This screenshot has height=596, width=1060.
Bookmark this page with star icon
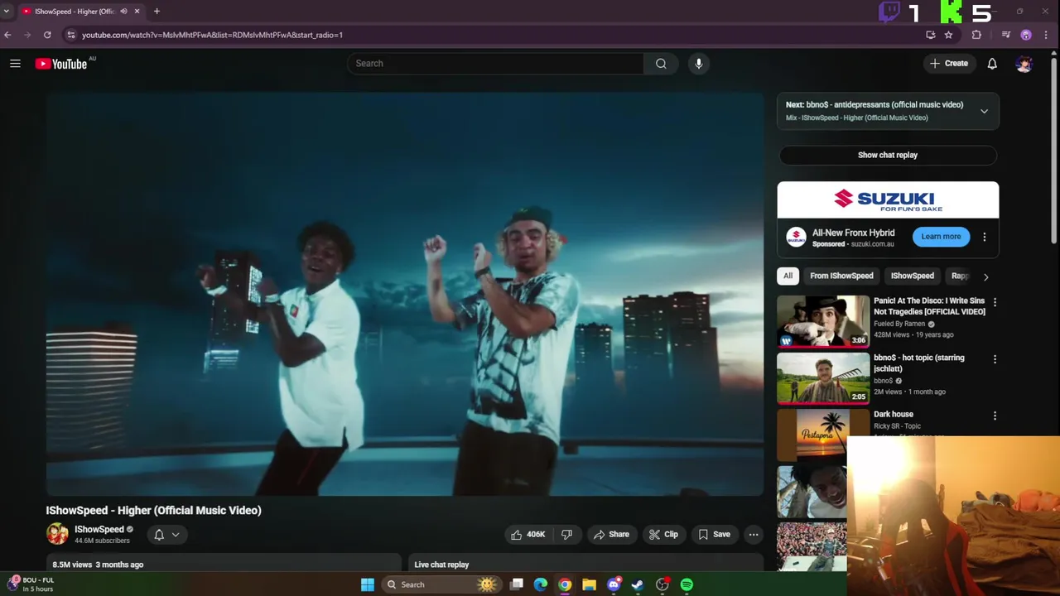(x=949, y=35)
